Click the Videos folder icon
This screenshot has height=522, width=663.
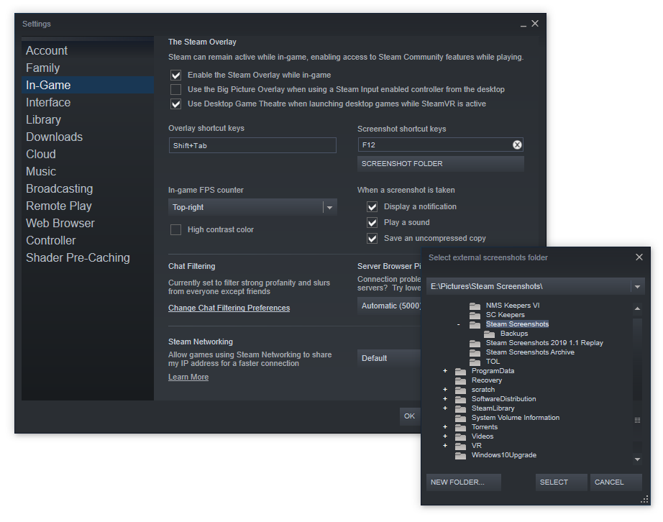[x=460, y=436]
